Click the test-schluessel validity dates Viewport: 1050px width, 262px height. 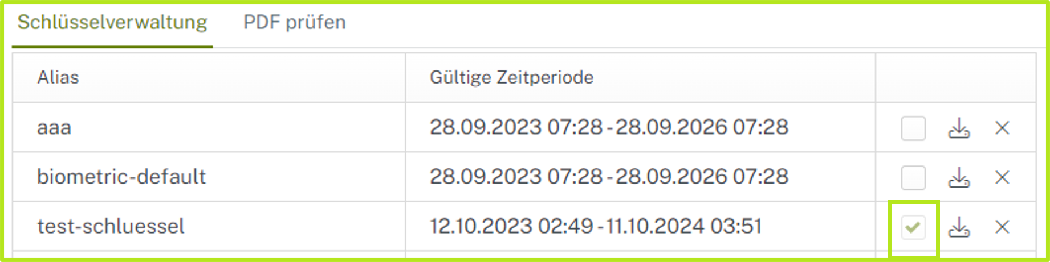tap(595, 227)
